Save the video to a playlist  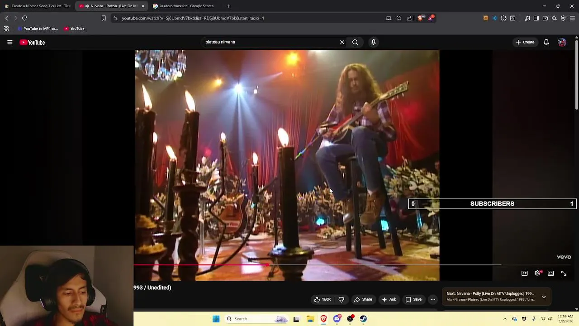tap(413, 299)
